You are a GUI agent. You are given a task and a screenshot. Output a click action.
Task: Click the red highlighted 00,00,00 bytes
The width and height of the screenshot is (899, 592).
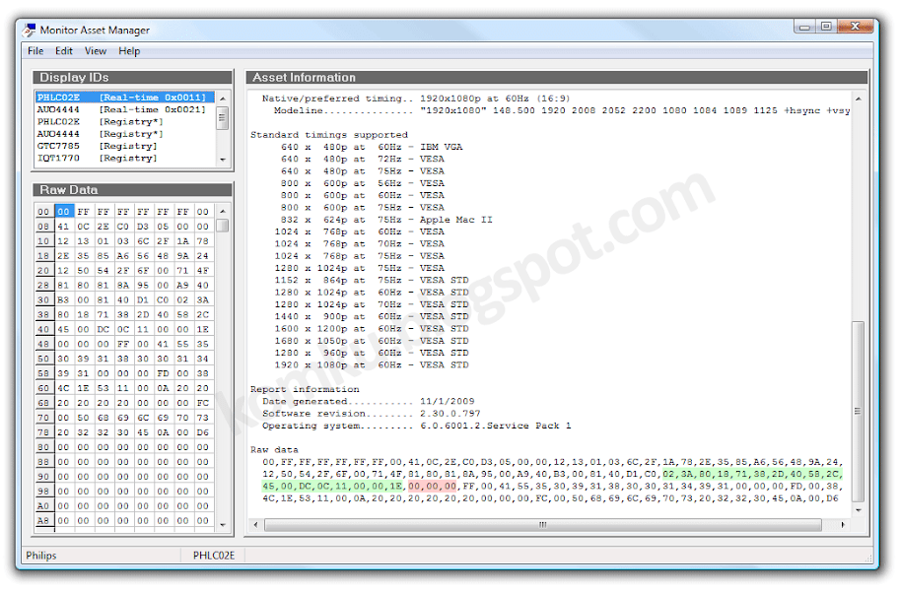pyautogui.click(x=433, y=486)
